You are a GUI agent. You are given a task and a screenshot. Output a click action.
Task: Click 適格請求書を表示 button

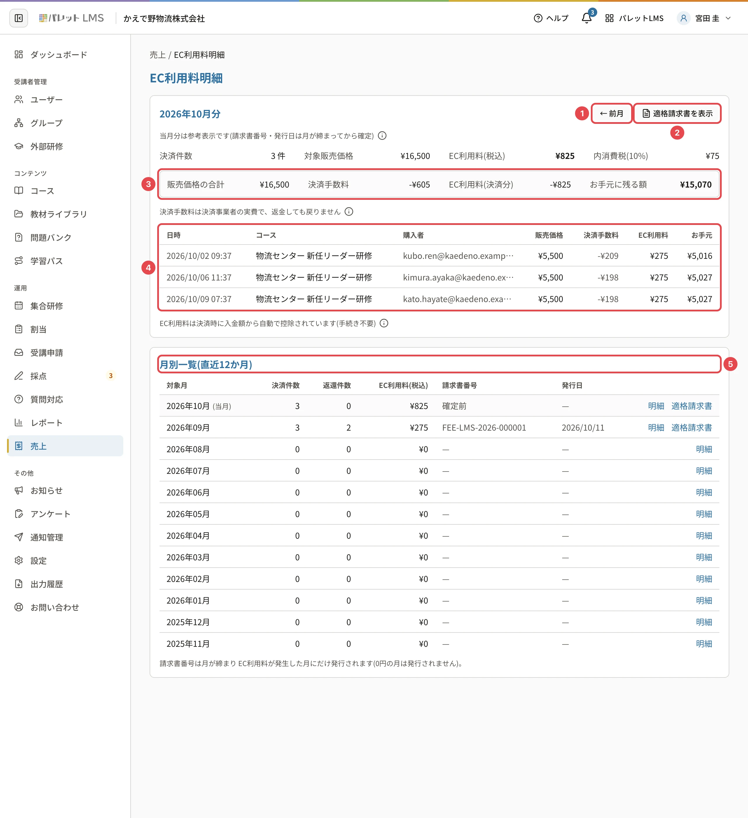[x=677, y=113]
